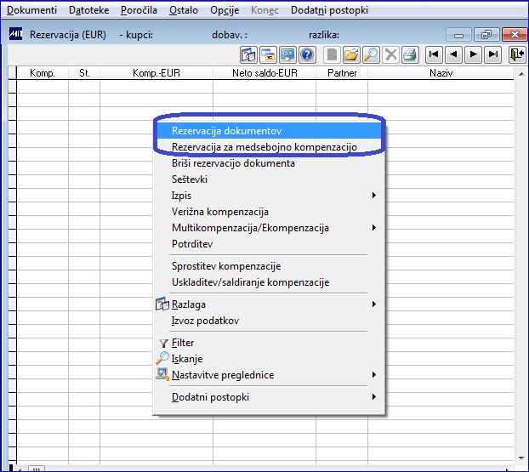529x472 pixels.
Task: Click the printer icon in toolbar
Action: tap(410, 54)
